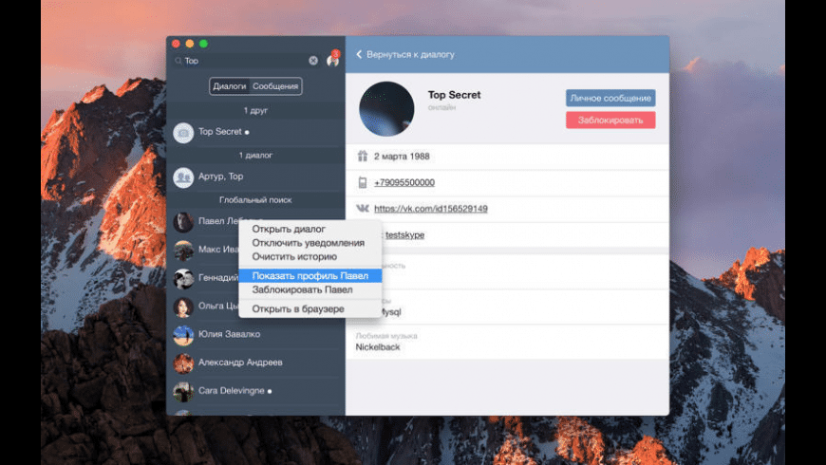Select the Top Secret friend row

click(255, 132)
